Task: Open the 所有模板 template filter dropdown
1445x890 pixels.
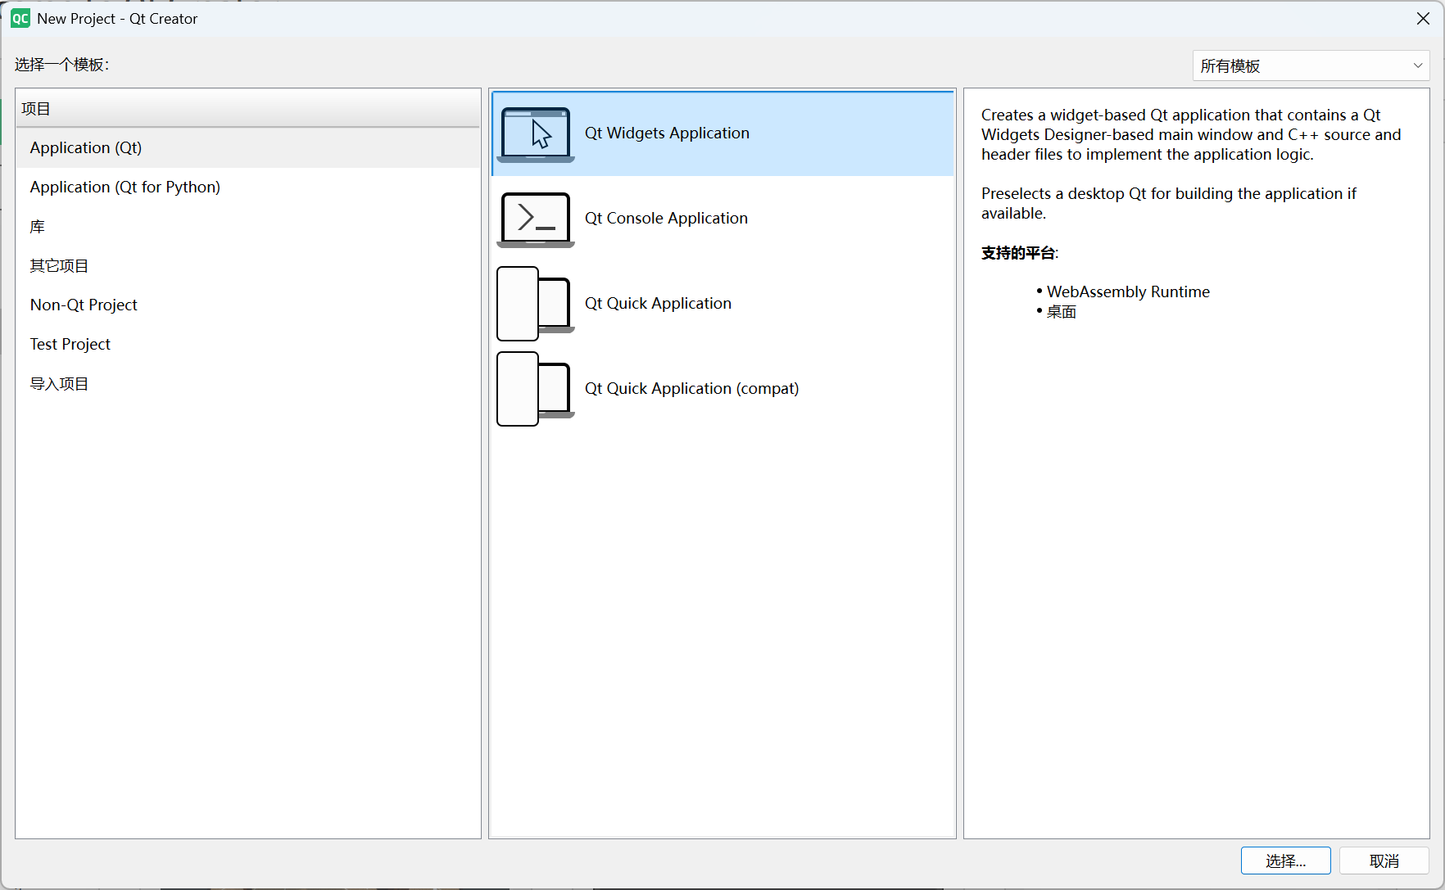Action: (1311, 66)
